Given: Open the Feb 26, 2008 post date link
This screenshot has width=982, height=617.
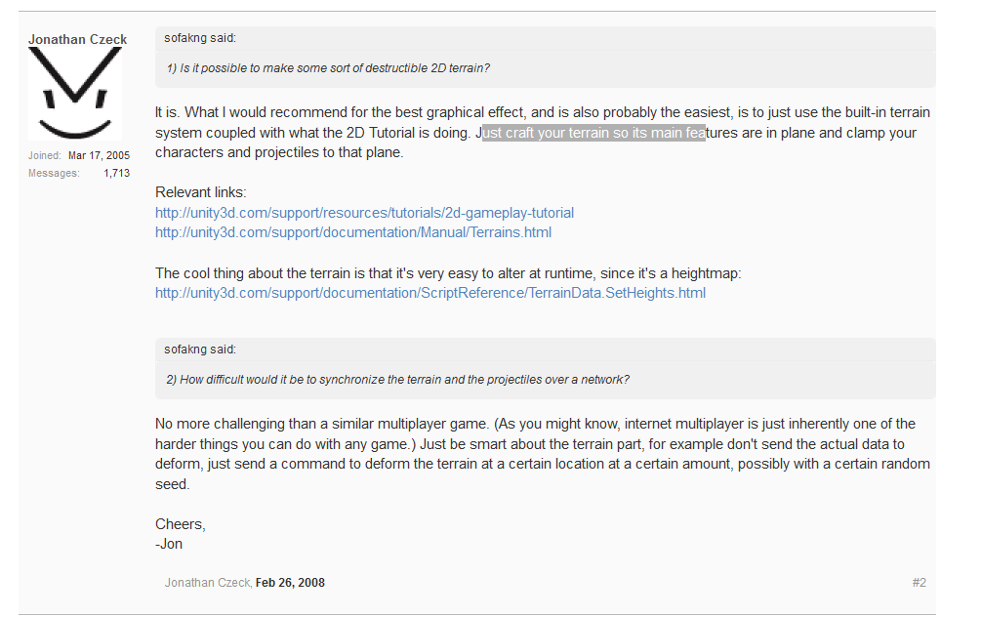Looking at the screenshot, I should [290, 583].
